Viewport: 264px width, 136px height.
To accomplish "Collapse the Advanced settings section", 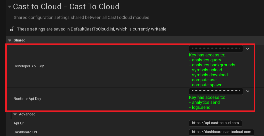I will tap(15, 114).
